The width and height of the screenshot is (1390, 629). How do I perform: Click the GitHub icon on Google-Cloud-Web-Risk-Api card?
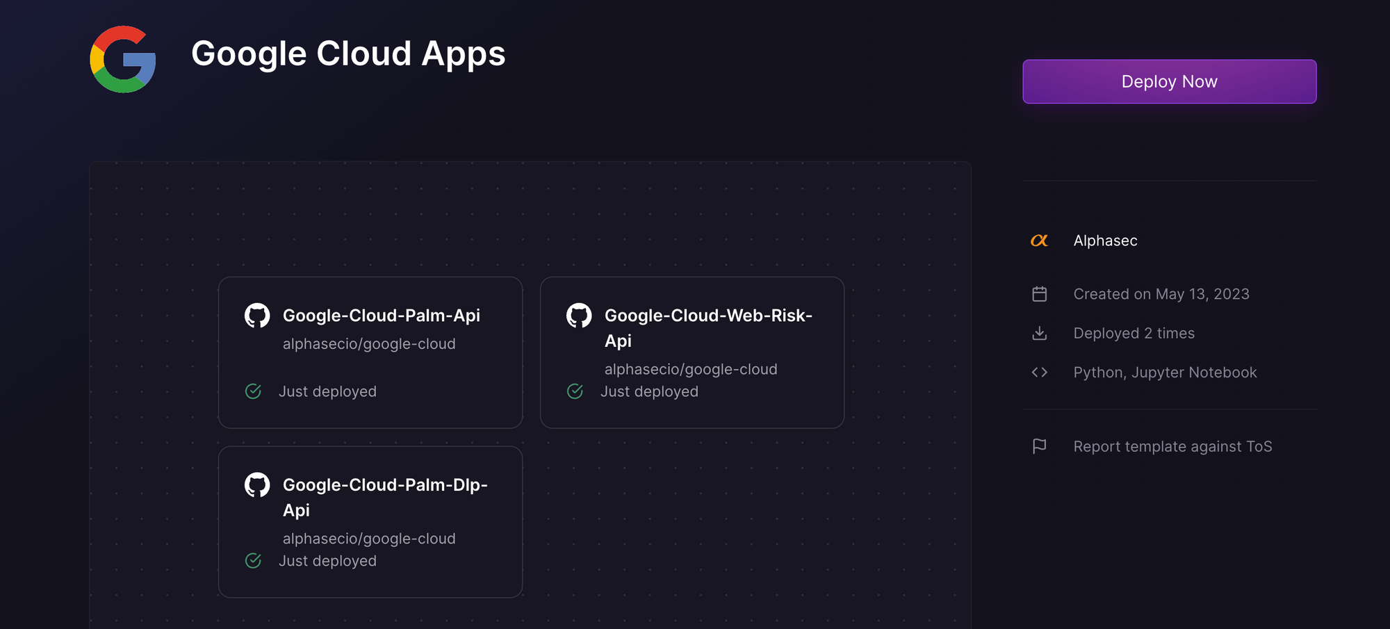pos(580,315)
